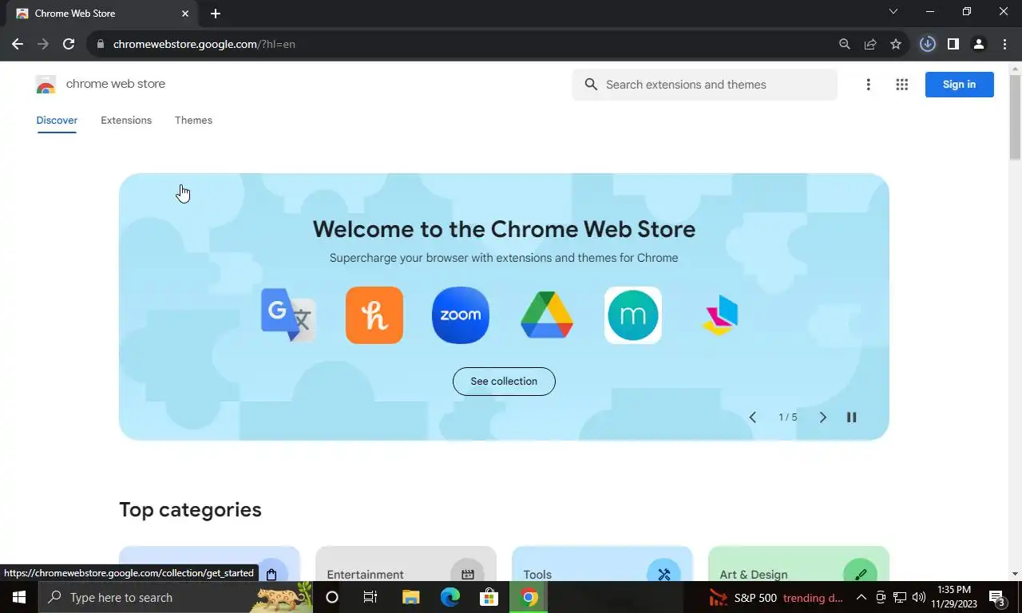
Task: Open File Explorer from the taskbar
Action: pos(410,597)
